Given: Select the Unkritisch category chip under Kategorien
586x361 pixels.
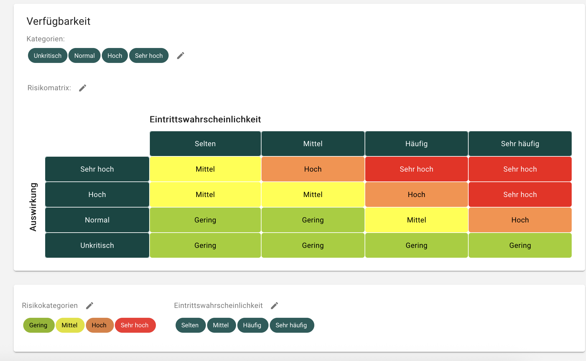Looking at the screenshot, I should click(48, 56).
